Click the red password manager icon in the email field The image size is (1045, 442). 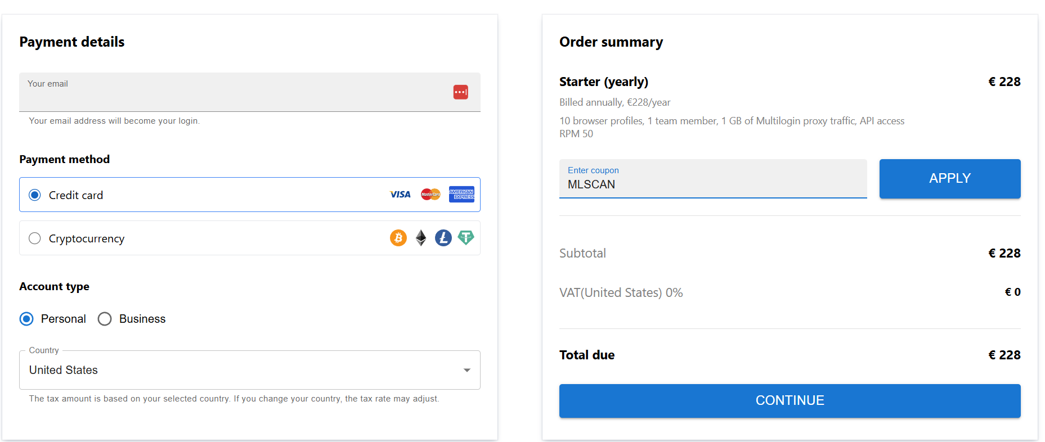pyautogui.click(x=461, y=92)
